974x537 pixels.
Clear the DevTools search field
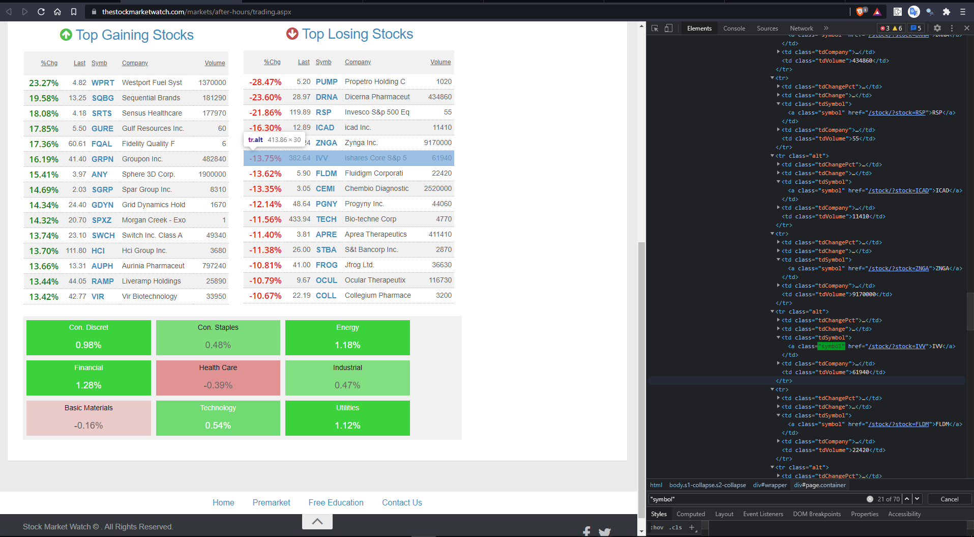pos(870,499)
